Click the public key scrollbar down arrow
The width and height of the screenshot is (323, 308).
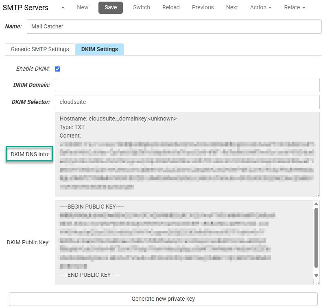click(x=316, y=276)
